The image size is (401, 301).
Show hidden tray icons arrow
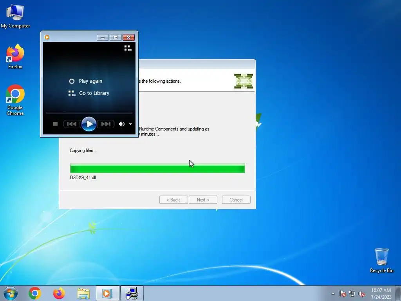coord(333,294)
